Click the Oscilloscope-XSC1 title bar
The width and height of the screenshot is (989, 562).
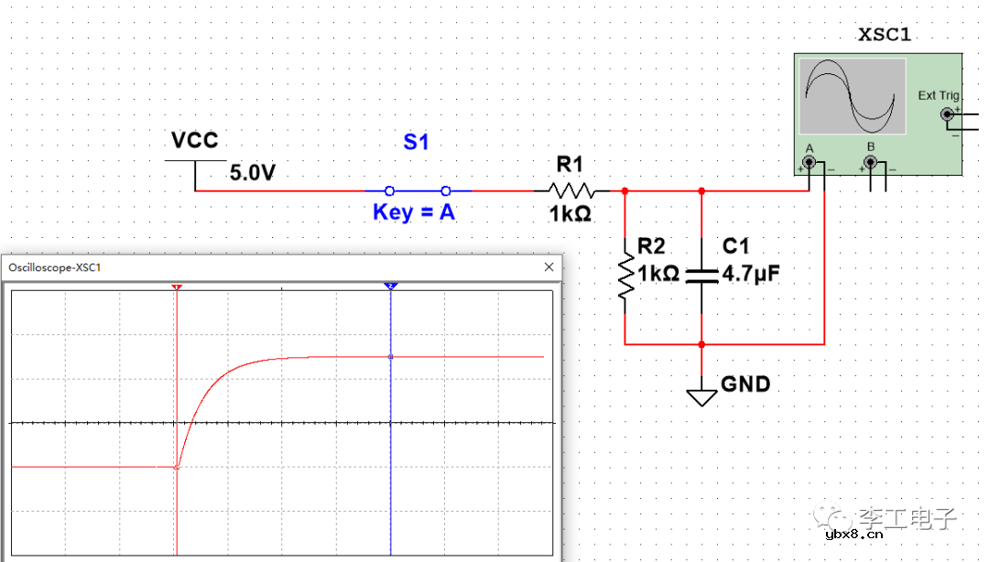[x=275, y=267]
